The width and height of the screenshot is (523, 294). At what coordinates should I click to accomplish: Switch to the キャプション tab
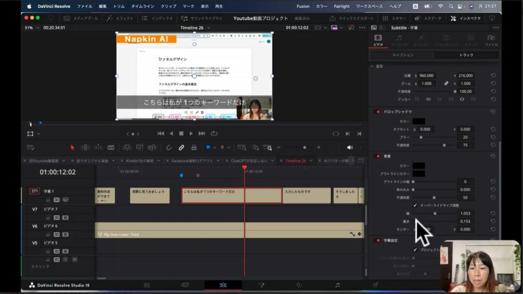pyautogui.click(x=402, y=55)
